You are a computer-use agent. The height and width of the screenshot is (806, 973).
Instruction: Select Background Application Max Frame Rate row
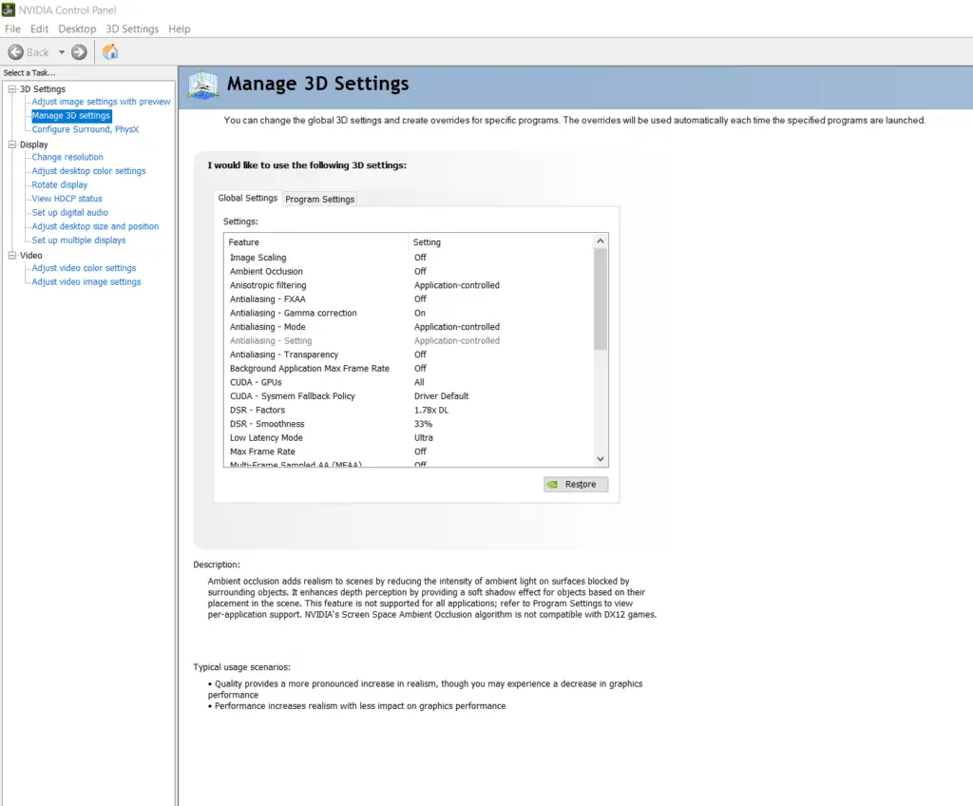(x=409, y=368)
